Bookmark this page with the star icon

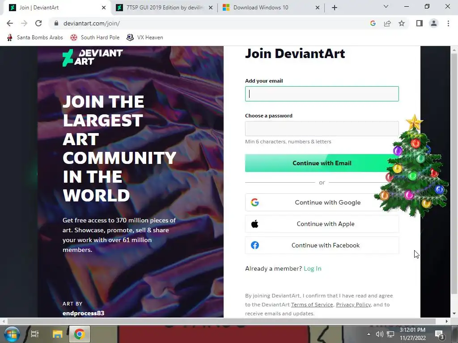402,23
